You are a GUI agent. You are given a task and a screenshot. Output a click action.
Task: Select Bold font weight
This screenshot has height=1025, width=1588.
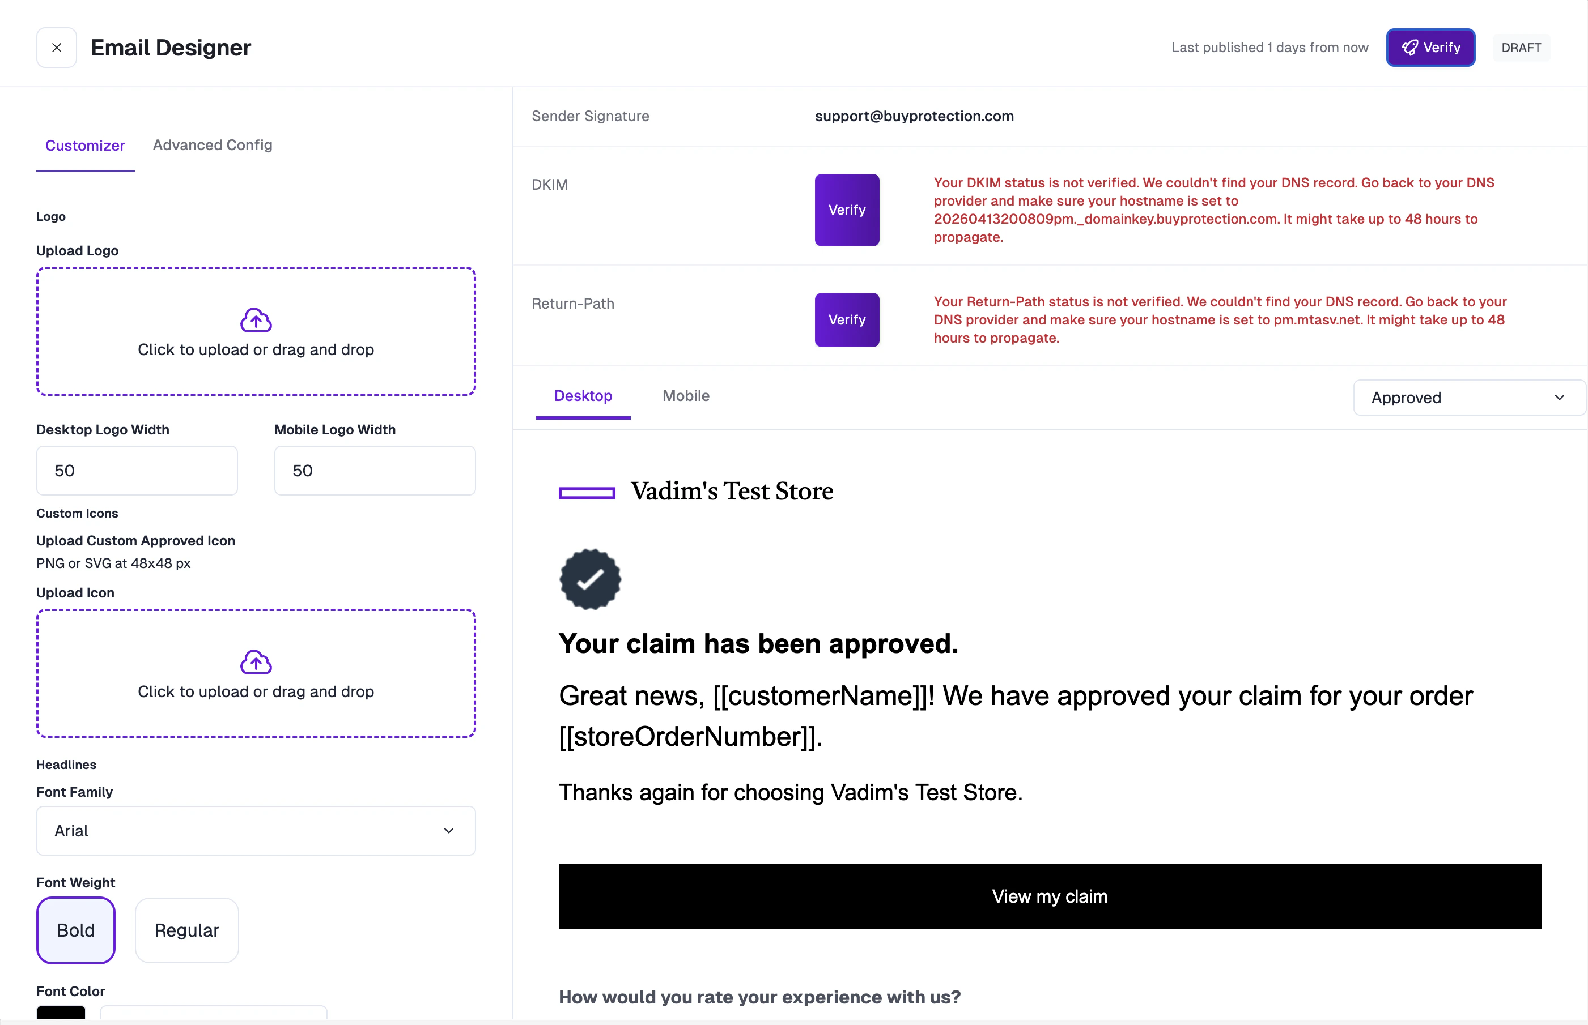[76, 930]
